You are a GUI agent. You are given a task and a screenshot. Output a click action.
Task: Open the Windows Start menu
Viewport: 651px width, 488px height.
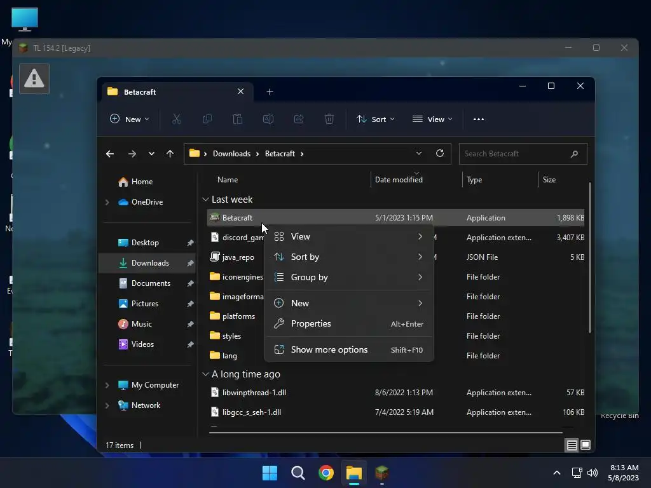pyautogui.click(x=270, y=473)
